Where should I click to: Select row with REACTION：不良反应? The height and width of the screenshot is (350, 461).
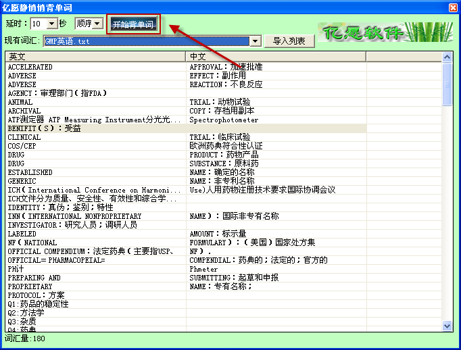pos(187,84)
